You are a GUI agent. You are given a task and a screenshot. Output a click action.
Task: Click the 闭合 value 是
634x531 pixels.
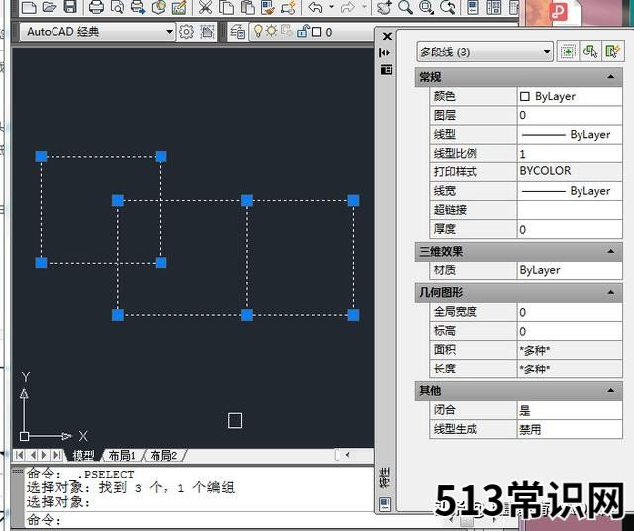[570, 410]
